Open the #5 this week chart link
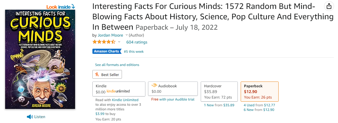Screen dimensions: 338x123 pyautogui.click(x=134, y=52)
